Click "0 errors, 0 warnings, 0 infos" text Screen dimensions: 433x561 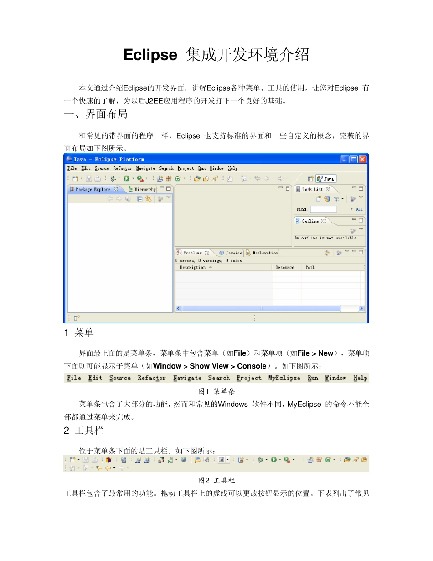[x=209, y=260]
